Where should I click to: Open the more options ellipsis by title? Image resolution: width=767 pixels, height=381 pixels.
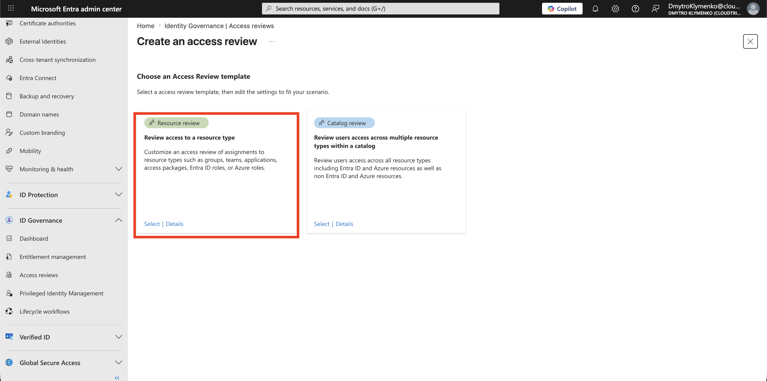[272, 41]
